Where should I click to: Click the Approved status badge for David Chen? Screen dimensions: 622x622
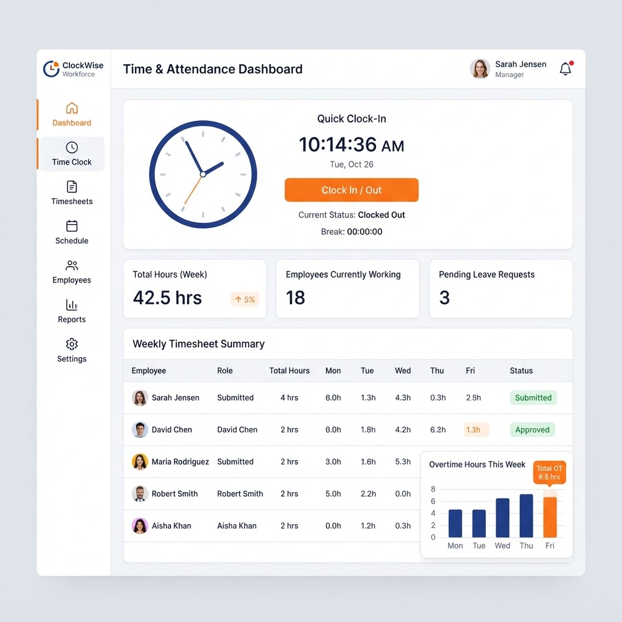pyautogui.click(x=532, y=430)
